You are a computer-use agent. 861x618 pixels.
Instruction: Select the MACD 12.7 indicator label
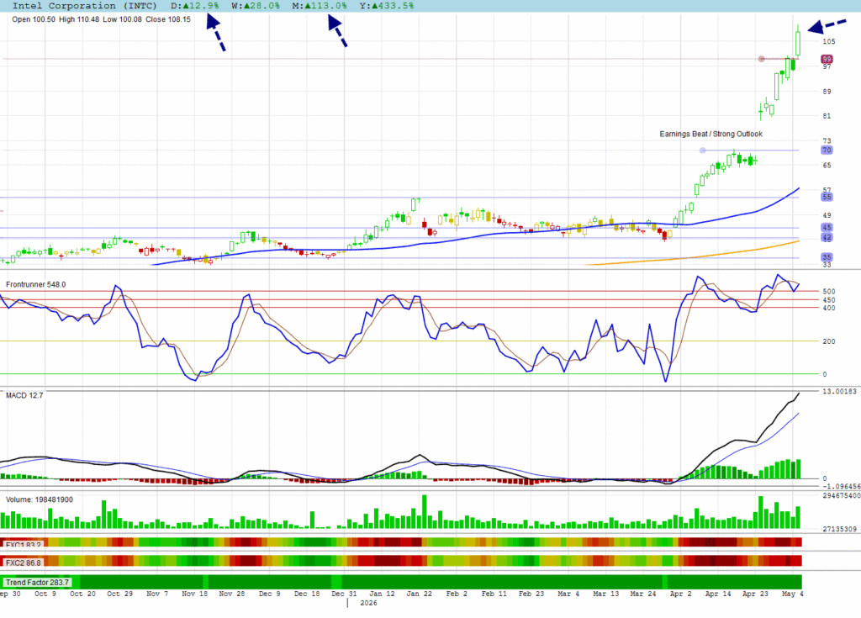tap(24, 395)
